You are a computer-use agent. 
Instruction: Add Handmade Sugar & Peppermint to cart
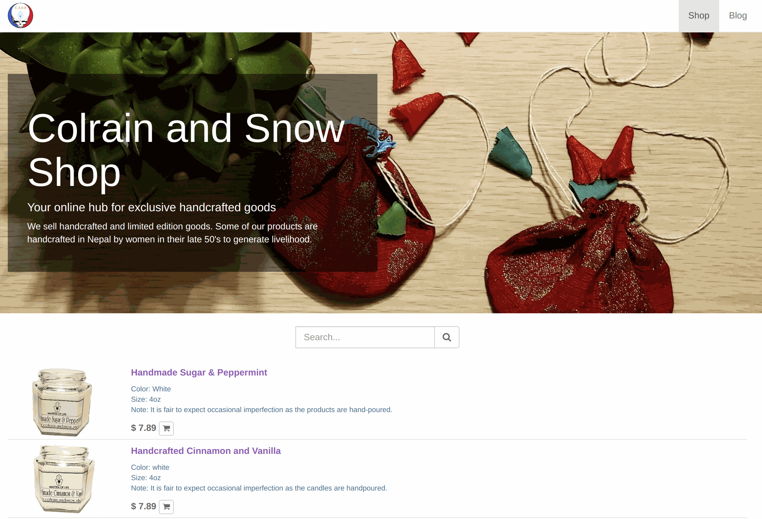(166, 428)
